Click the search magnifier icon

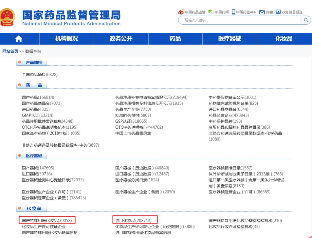coord(306,20)
